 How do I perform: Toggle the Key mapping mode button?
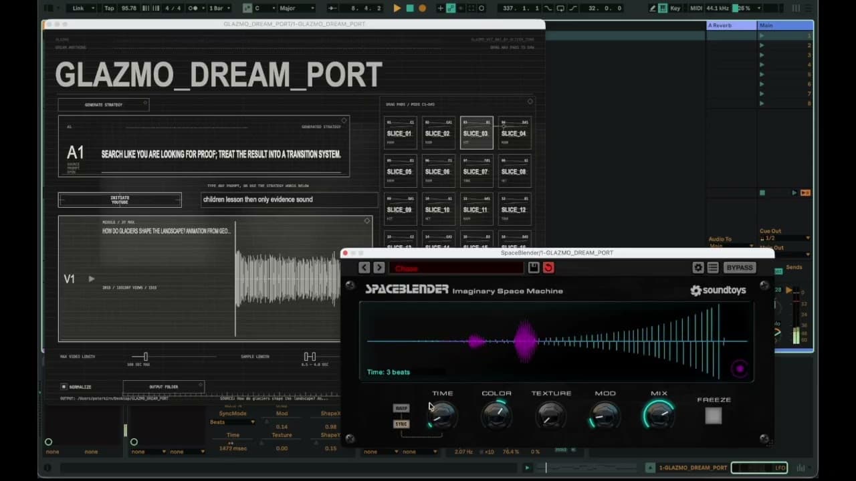click(675, 8)
